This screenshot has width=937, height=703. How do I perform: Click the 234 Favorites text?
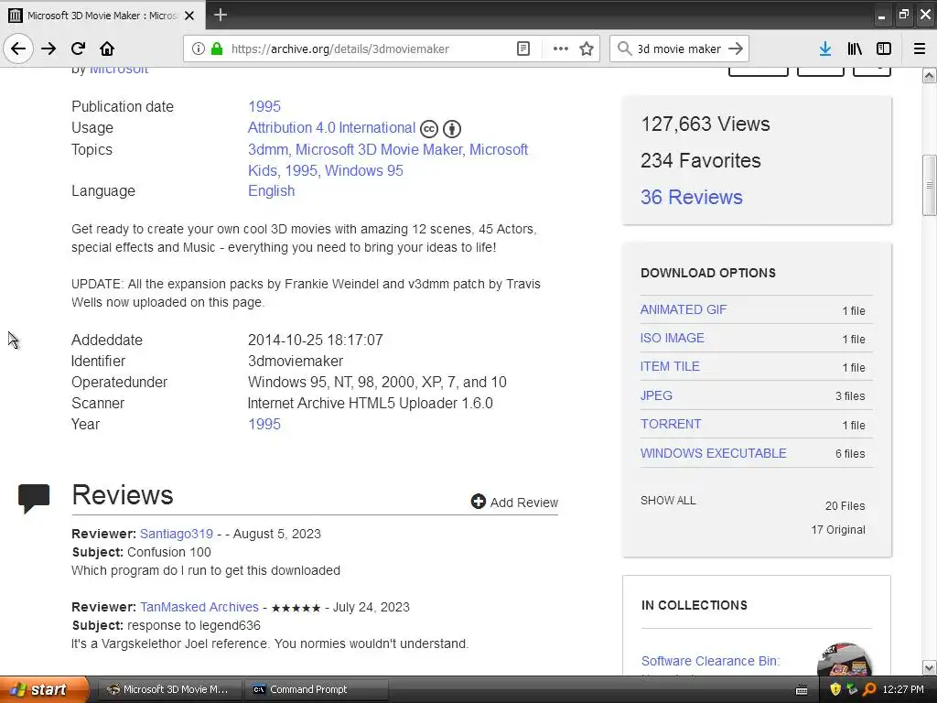click(x=700, y=160)
